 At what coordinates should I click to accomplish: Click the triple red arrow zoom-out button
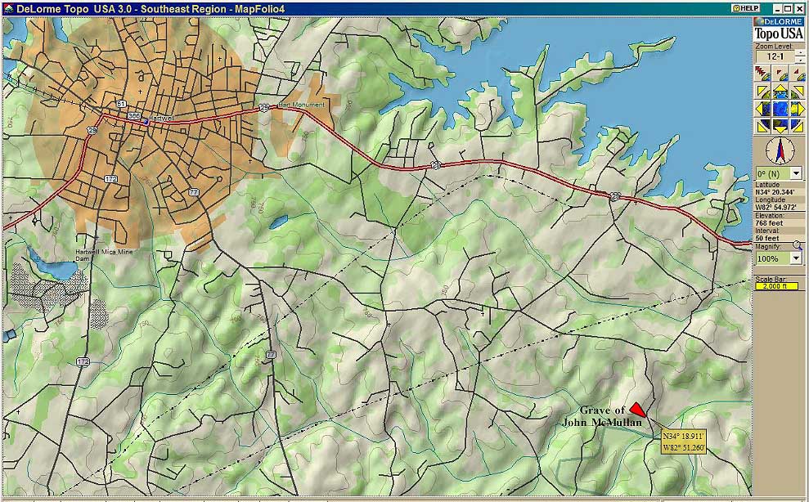coord(762,74)
